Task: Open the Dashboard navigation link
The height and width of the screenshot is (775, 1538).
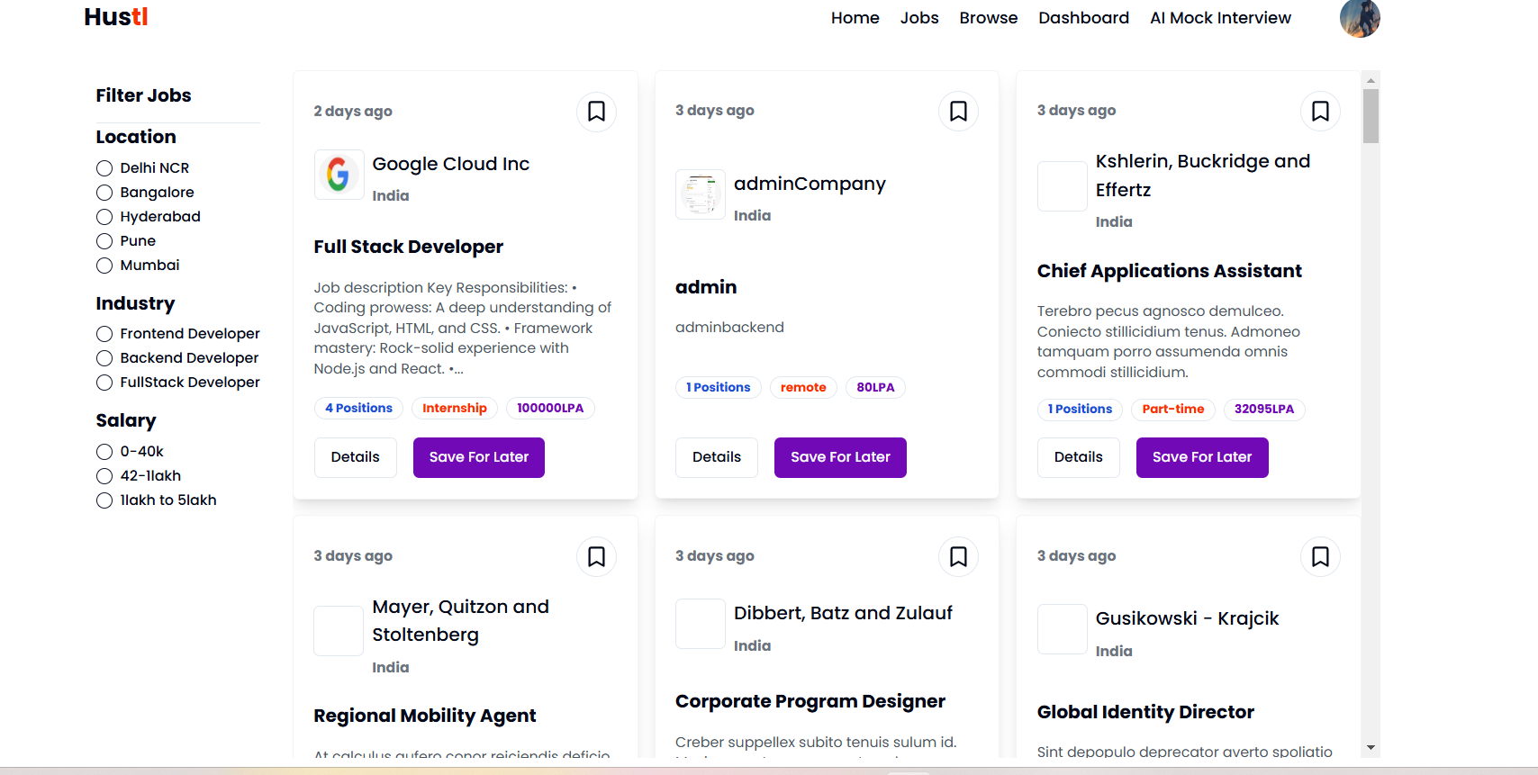Action: click(x=1083, y=18)
